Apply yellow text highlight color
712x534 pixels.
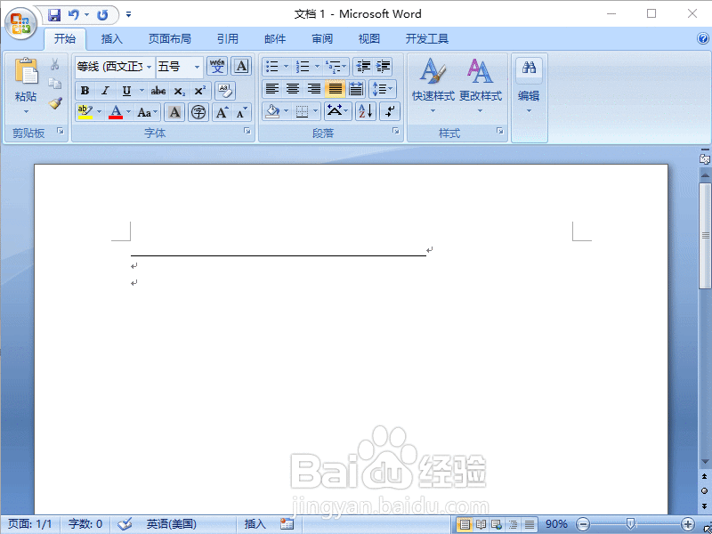click(85, 112)
